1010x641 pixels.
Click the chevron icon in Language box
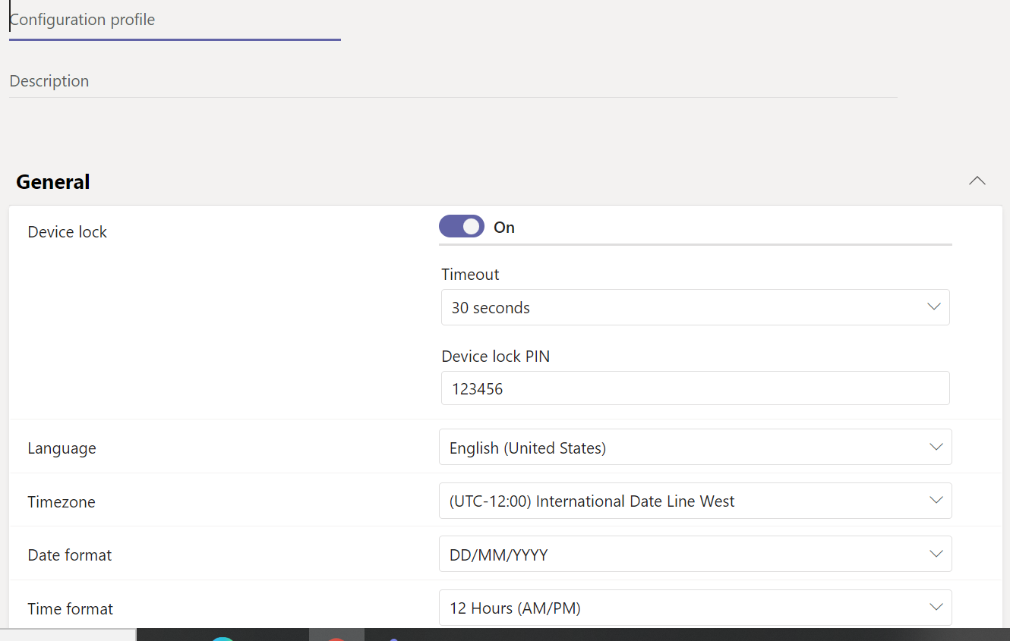[x=936, y=448]
